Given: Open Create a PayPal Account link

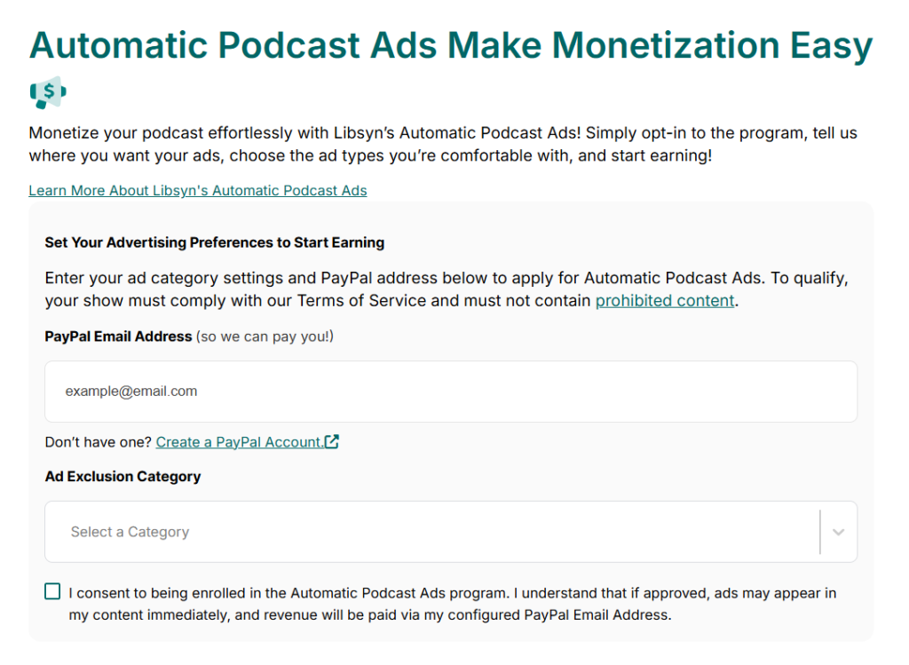Looking at the screenshot, I should click(x=240, y=442).
